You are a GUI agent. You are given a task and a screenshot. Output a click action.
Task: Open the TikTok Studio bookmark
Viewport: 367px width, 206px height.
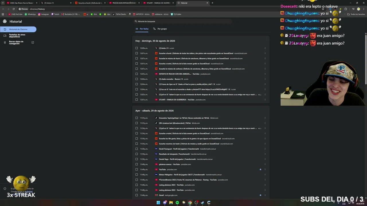tap(119, 14)
